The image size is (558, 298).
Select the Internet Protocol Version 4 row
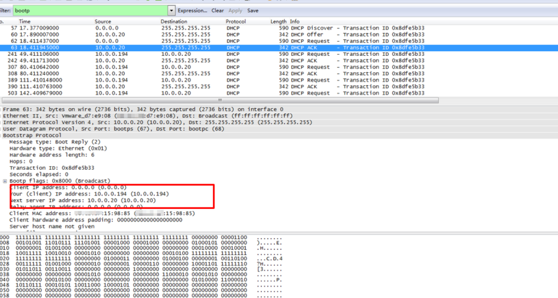(279, 122)
